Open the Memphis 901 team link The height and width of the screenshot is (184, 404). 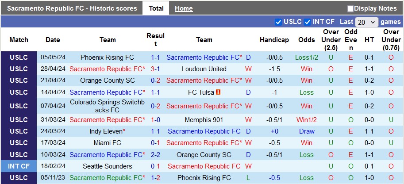[x=204, y=120]
